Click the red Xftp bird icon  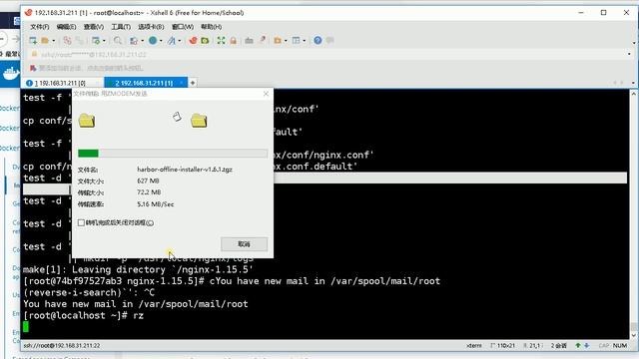coord(193,40)
